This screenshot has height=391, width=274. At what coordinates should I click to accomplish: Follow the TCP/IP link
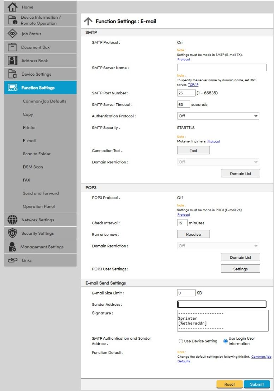pos(193,85)
